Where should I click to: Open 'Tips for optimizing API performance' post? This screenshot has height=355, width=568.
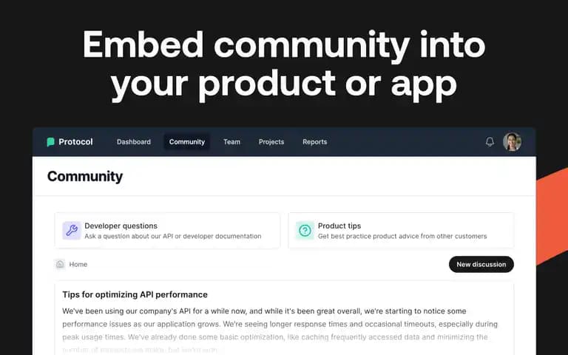tap(135, 294)
